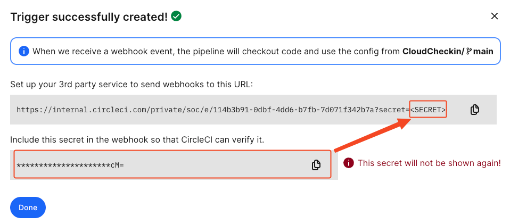This screenshot has width=510, height=224.
Task: Click the Done button
Action: click(x=28, y=208)
